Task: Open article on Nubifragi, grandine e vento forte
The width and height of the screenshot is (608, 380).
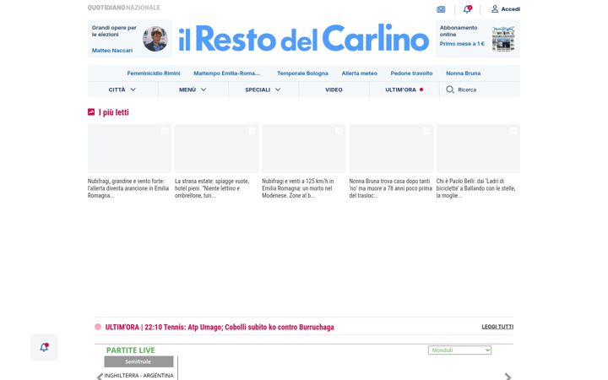Action: click(128, 188)
